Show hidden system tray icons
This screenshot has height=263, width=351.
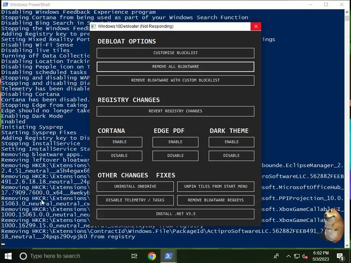[288, 256]
